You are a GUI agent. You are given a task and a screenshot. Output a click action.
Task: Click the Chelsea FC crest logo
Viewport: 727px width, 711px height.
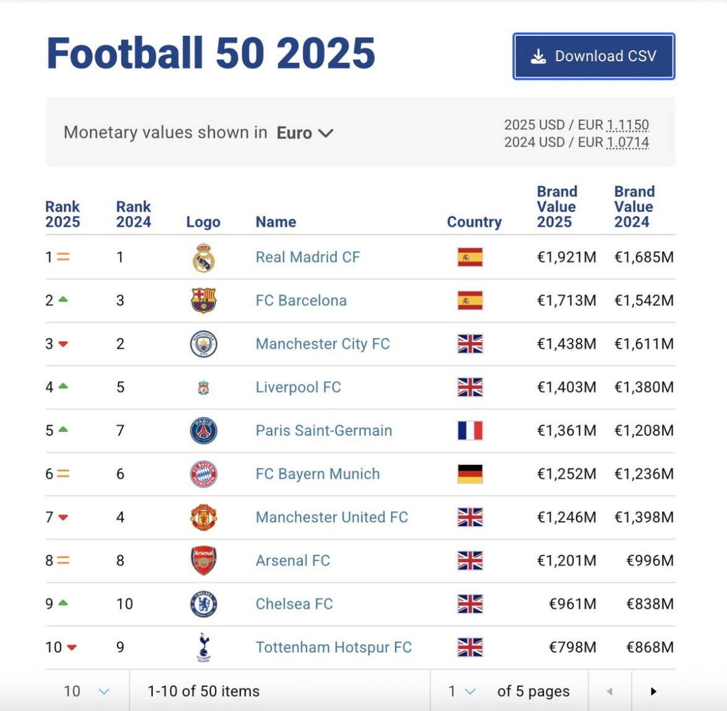(x=203, y=604)
